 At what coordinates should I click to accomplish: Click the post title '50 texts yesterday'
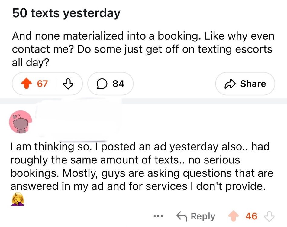(x=66, y=13)
